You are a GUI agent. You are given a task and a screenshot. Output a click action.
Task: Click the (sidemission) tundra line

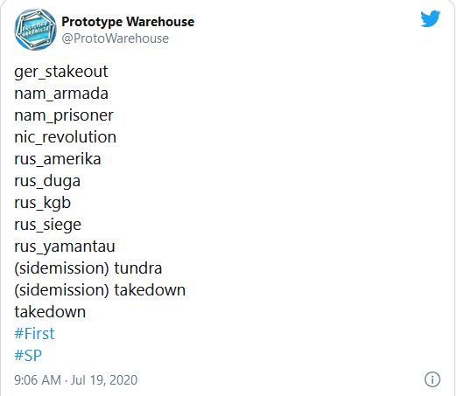[x=88, y=268]
